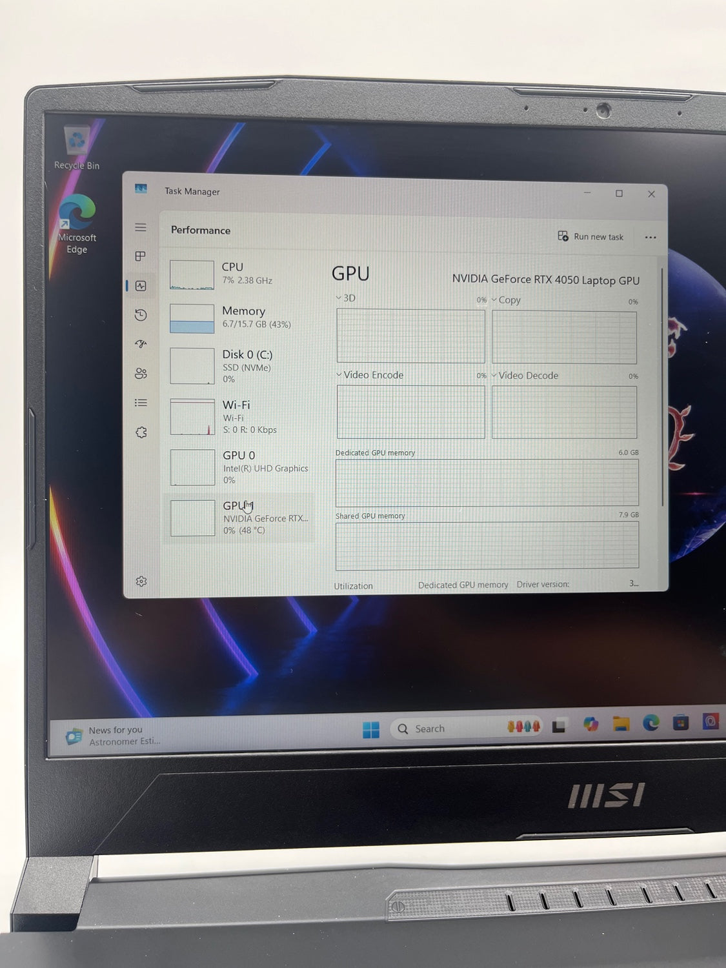
Task: Open Task Manager settings gear
Action: (x=141, y=581)
